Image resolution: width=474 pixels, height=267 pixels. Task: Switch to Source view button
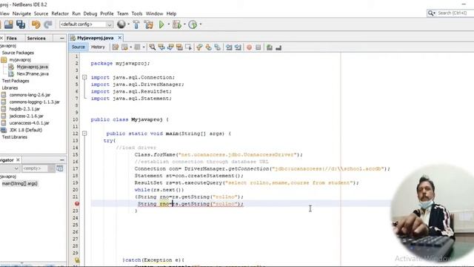click(x=79, y=47)
